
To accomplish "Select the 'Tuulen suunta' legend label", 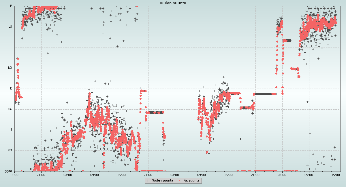I will coord(162,181).
